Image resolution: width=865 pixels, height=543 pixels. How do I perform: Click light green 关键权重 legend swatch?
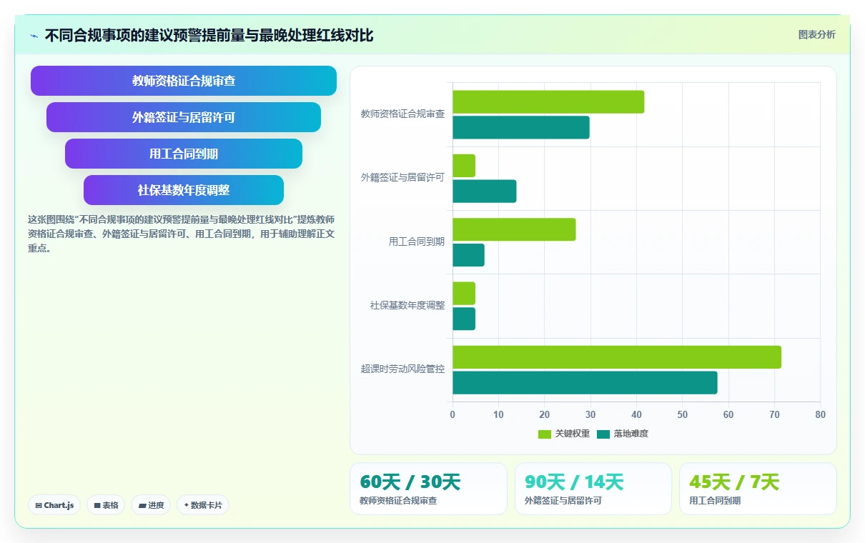pos(545,434)
